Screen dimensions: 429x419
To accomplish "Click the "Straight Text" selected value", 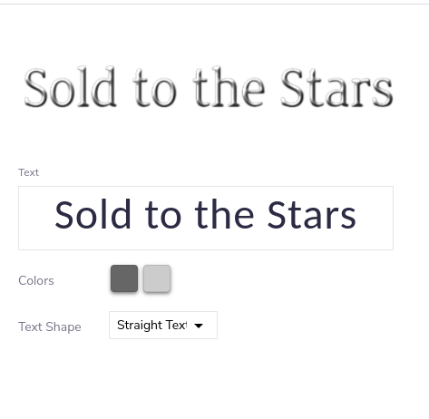I will [x=152, y=326].
